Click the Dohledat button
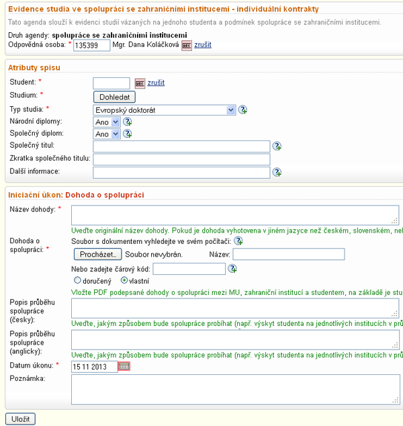Image resolution: width=403 pixels, height=426 pixels. point(114,97)
